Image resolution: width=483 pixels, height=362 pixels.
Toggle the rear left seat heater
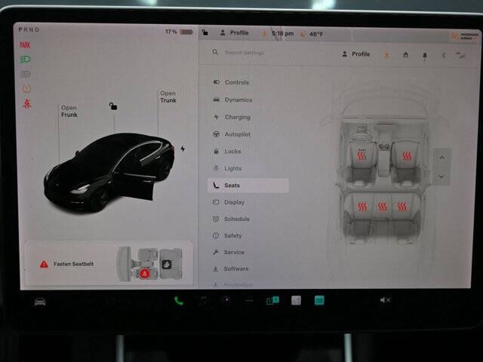[x=362, y=207]
